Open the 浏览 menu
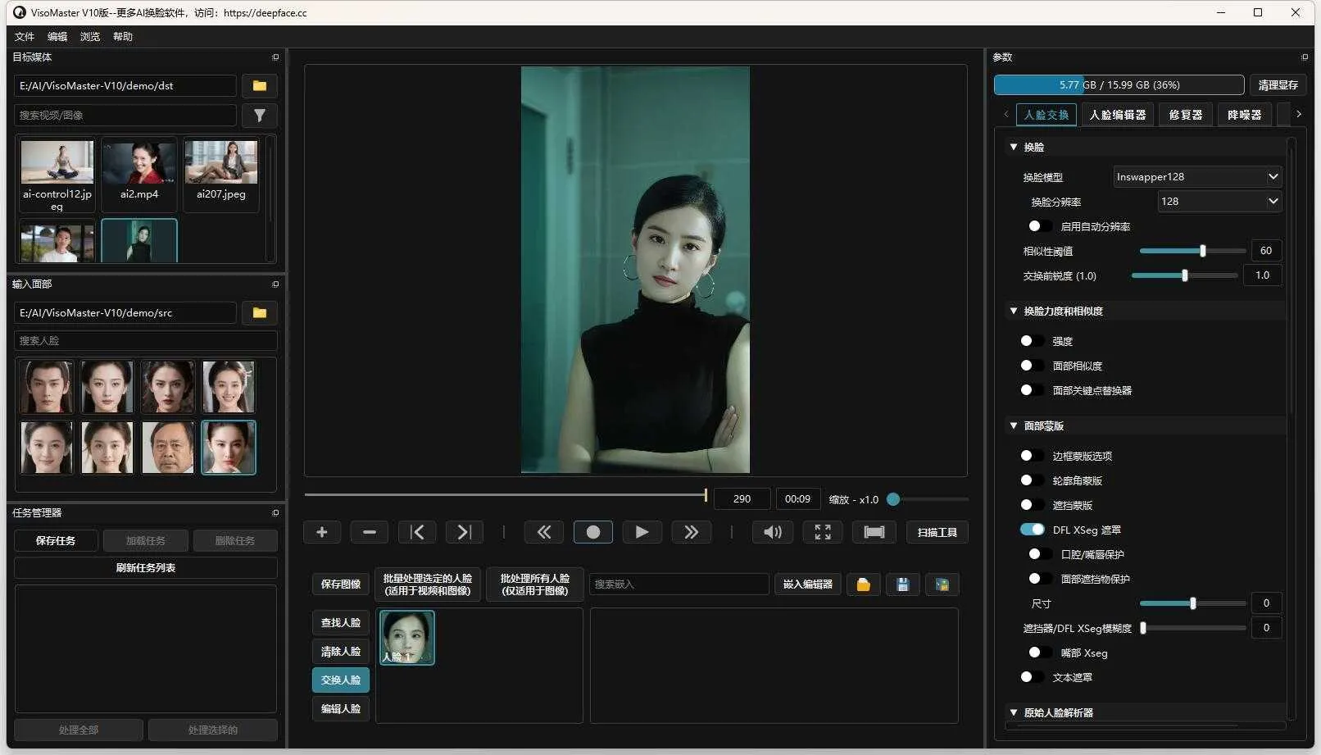1321x755 pixels. [x=90, y=37]
